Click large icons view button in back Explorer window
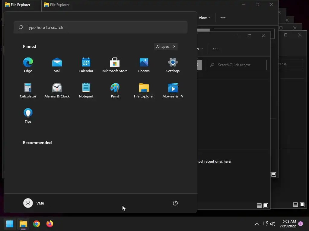 [x=274, y=174]
